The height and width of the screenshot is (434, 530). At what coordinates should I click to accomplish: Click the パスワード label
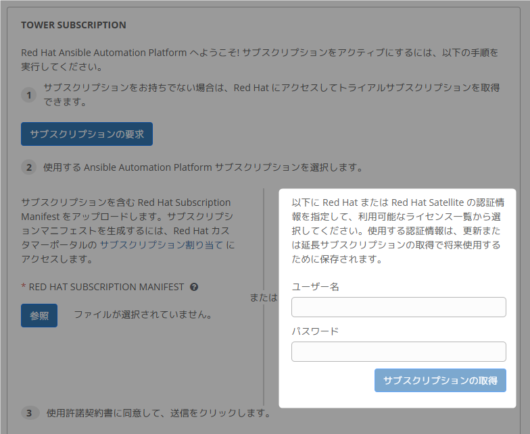click(315, 331)
